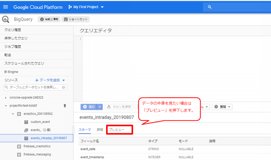Select the firebase_messaging dataset

(x=37, y=154)
